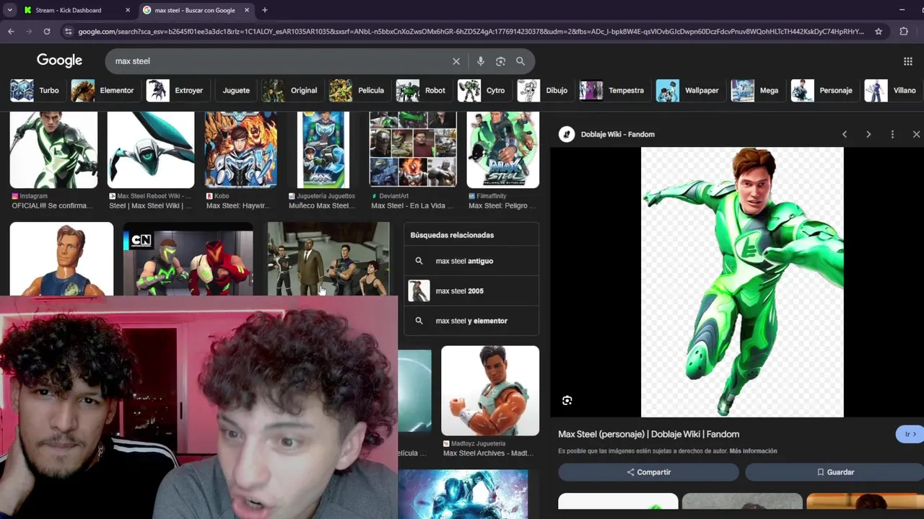
Task: Open the Filmaffinity poster thumbnail
Action: 502,149
